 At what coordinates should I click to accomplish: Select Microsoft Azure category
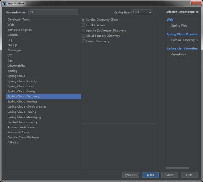[43, 132]
